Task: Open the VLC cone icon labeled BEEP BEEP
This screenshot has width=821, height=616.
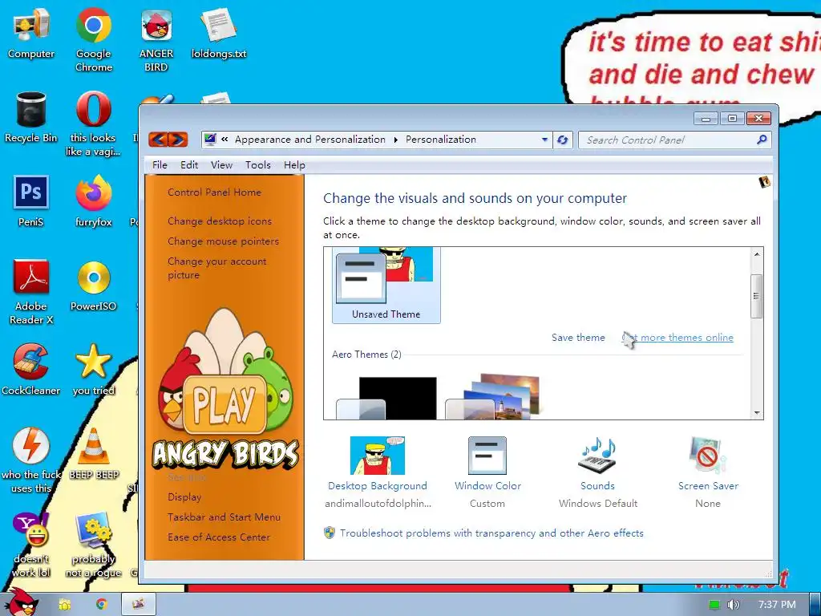Action: pos(93,454)
